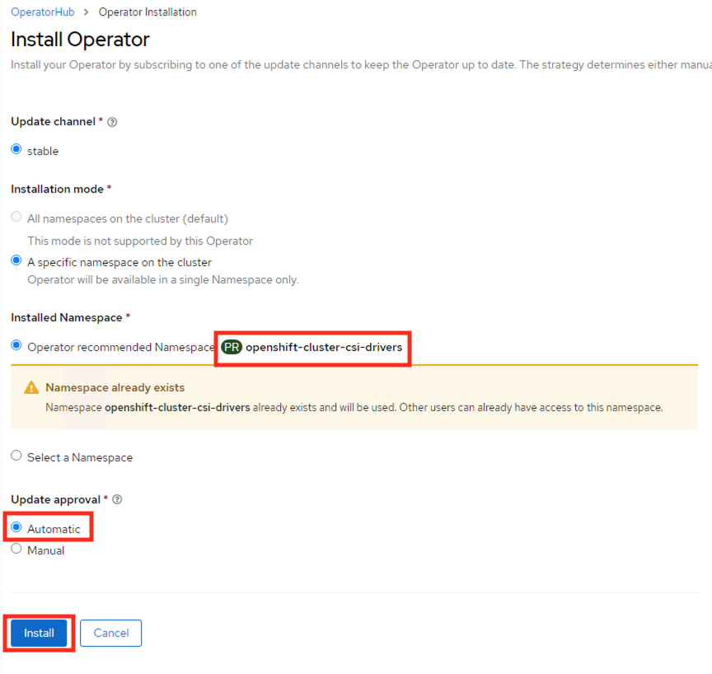Click the yellow warning triangle icon

click(31, 387)
